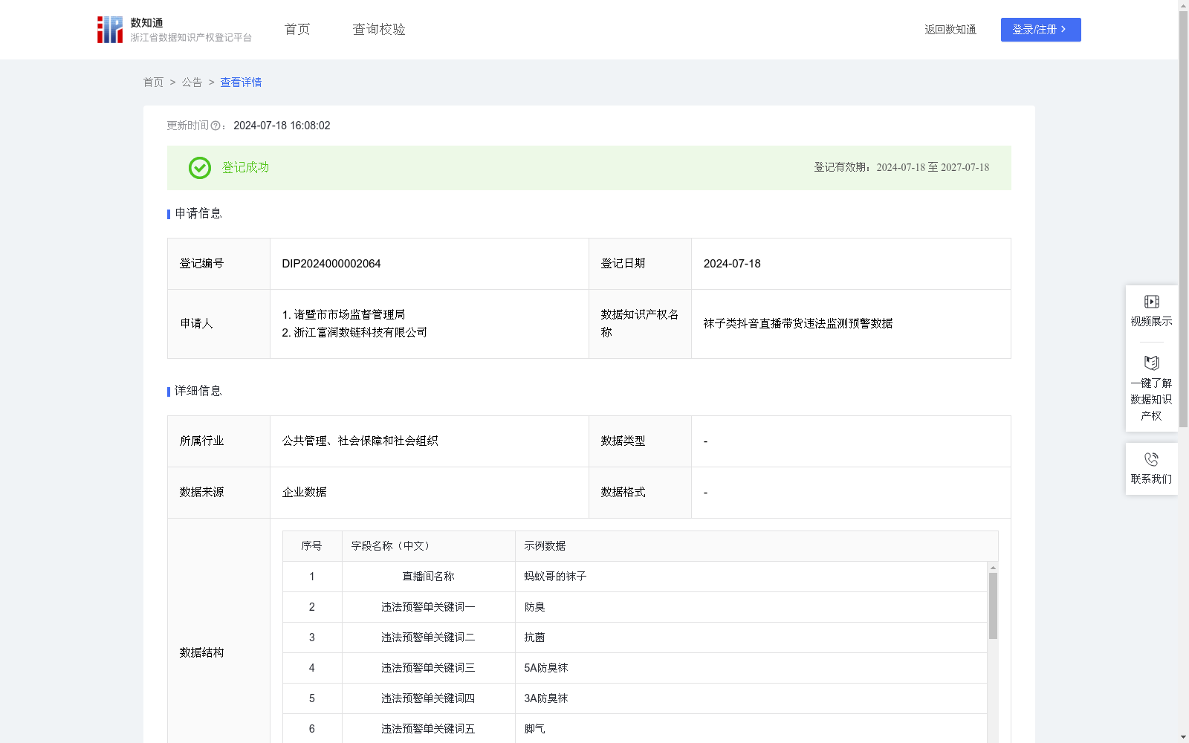
Task: Click example data 脚气
Action: pos(534,729)
